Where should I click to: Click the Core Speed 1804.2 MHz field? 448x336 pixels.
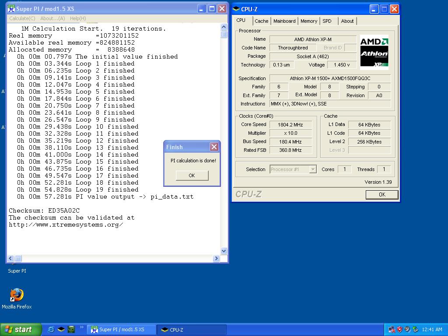click(290, 125)
